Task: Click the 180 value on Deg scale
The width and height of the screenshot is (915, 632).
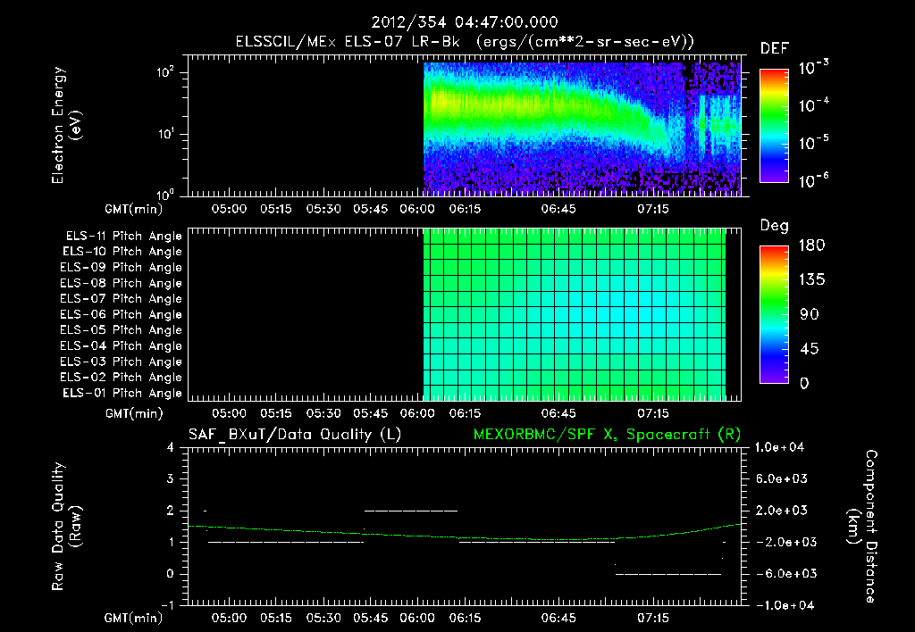Action: tap(811, 245)
